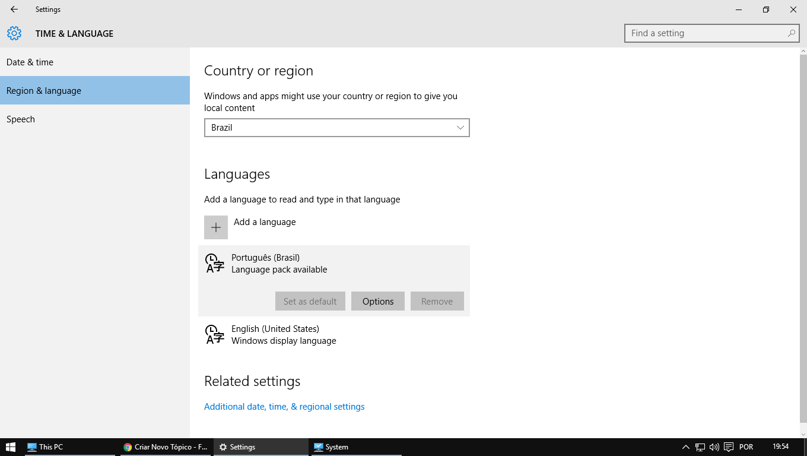
Task: Click the Options button for Português
Action: point(378,301)
